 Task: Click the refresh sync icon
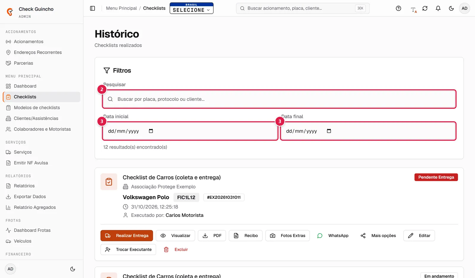pyautogui.click(x=425, y=8)
